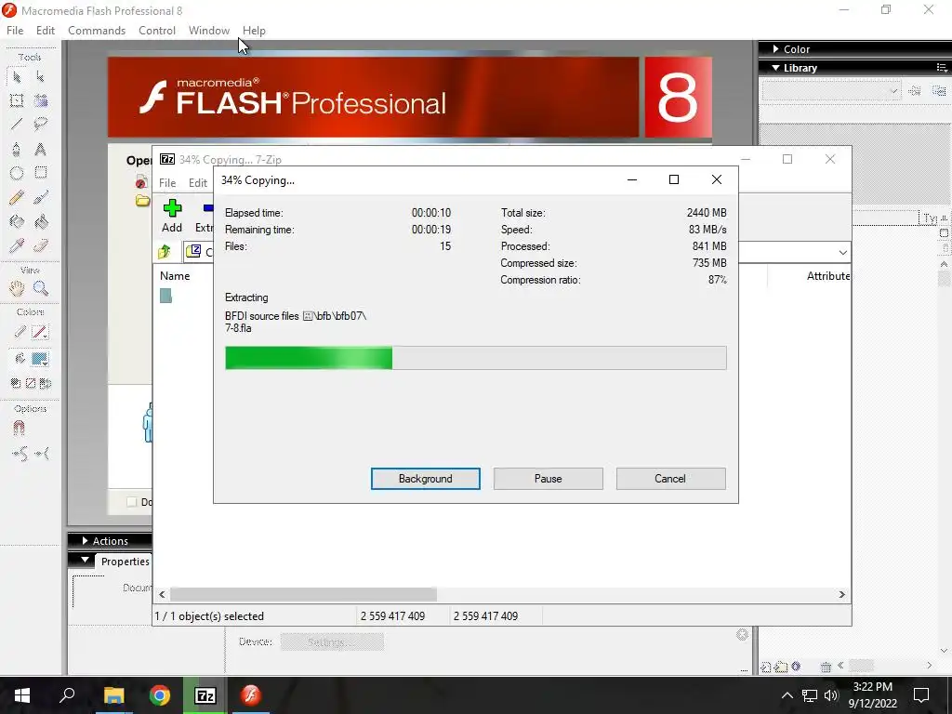
Task: Open the stroke color swatch
Action: coord(40,332)
